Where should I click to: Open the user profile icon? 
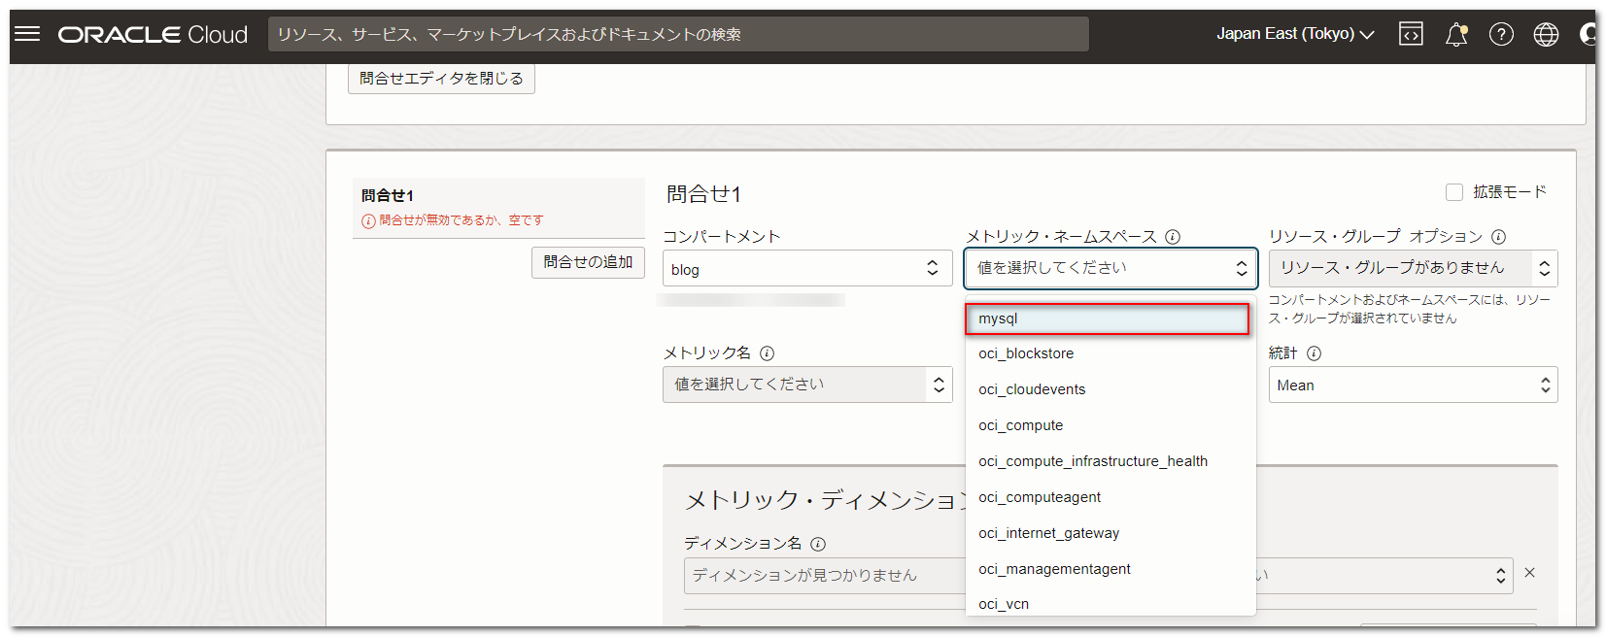1588,34
